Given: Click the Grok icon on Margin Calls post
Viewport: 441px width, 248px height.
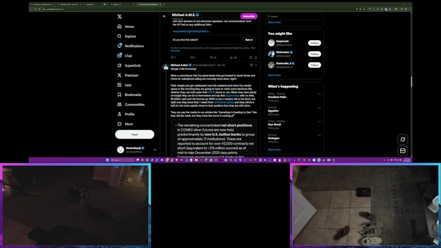Looking at the screenshot, I should (x=251, y=65).
